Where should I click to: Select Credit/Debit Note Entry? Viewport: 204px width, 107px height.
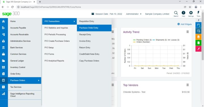click(x=94, y=54)
